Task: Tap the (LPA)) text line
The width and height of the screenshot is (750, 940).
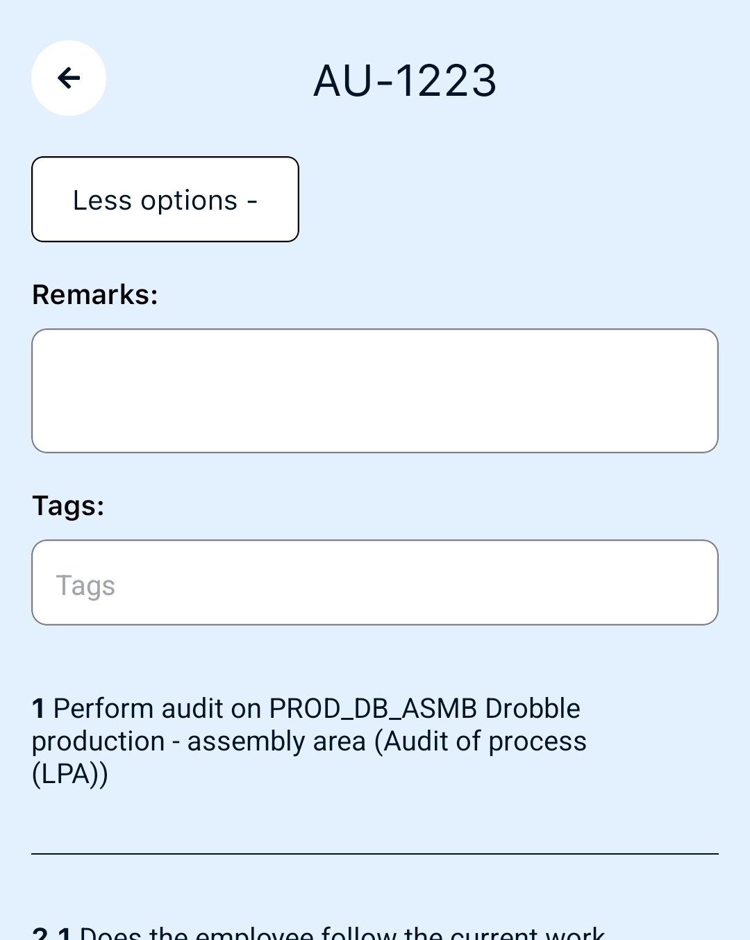Action: pyautogui.click(x=70, y=774)
